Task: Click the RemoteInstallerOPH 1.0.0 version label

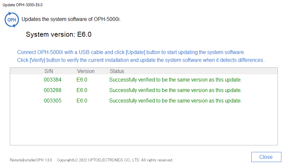Action: tap(31, 160)
